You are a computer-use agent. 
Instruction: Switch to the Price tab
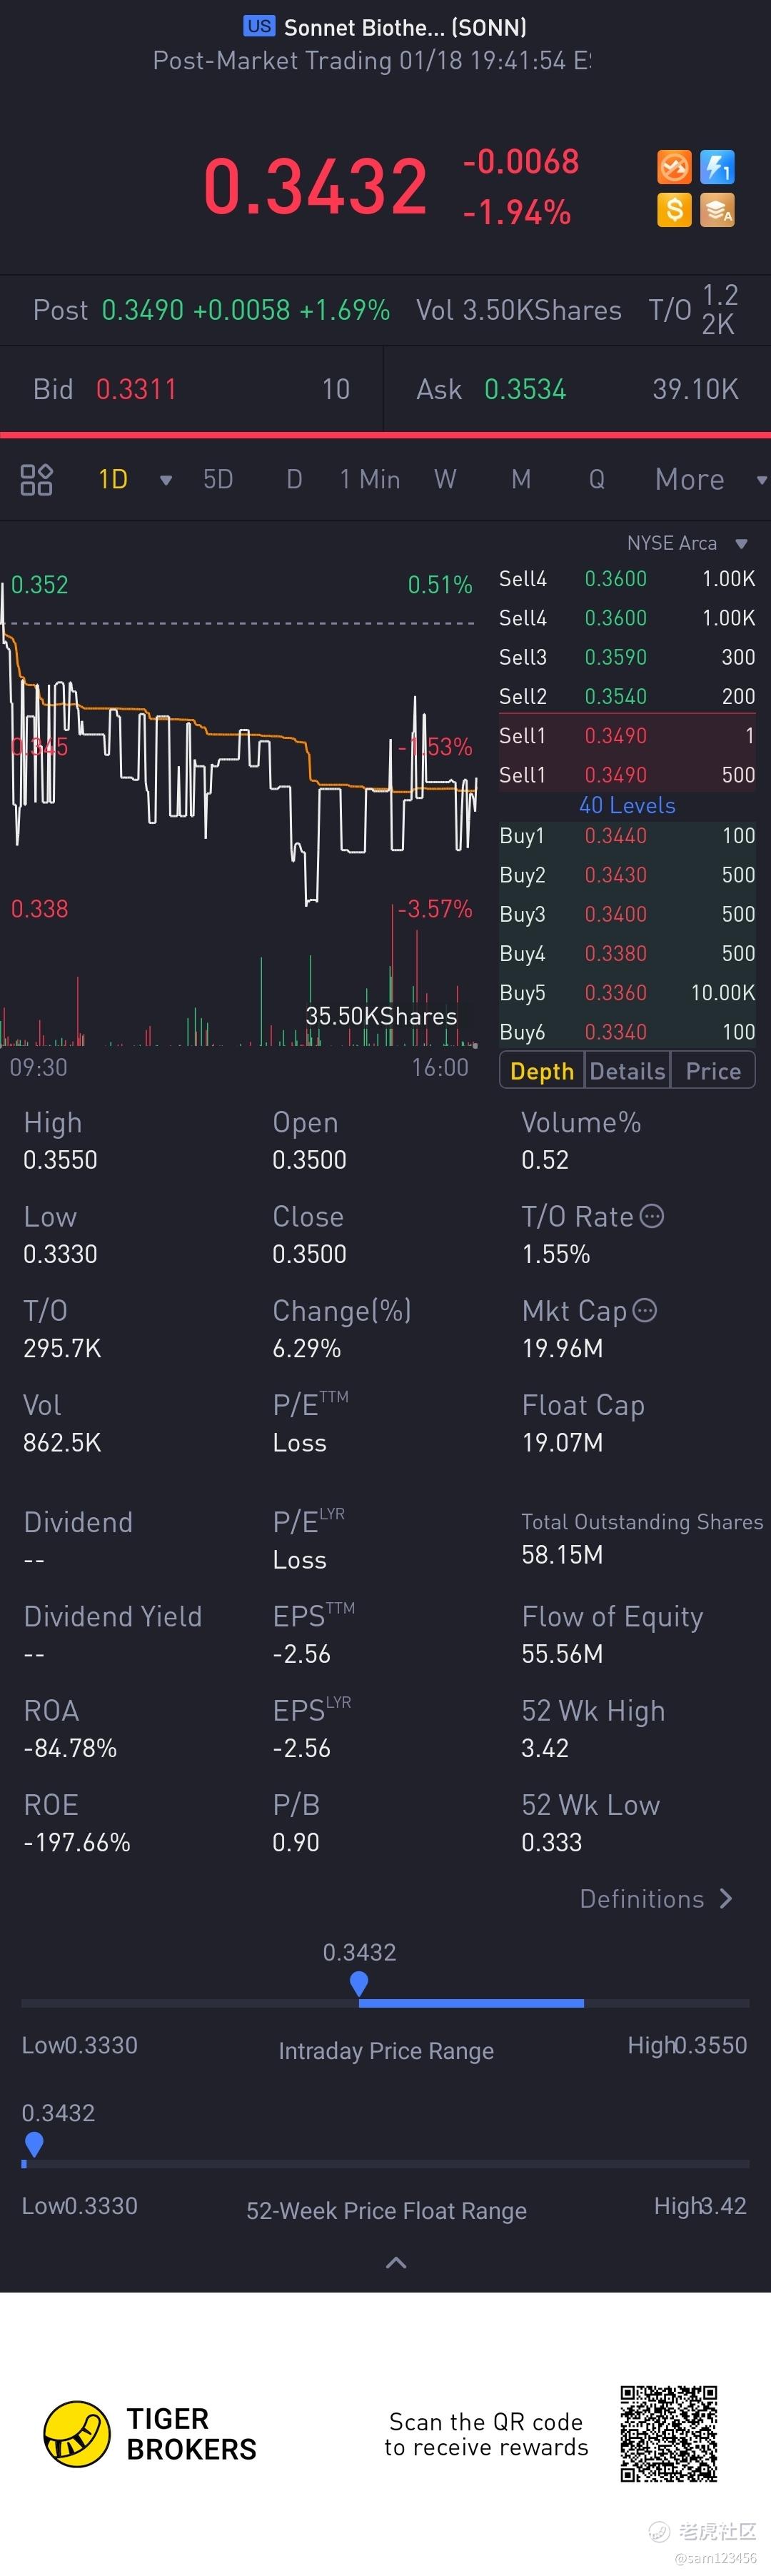tap(713, 1071)
